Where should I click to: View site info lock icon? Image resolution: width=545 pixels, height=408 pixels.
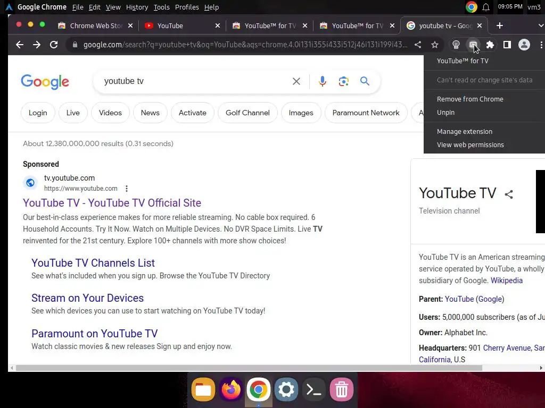coord(75,45)
